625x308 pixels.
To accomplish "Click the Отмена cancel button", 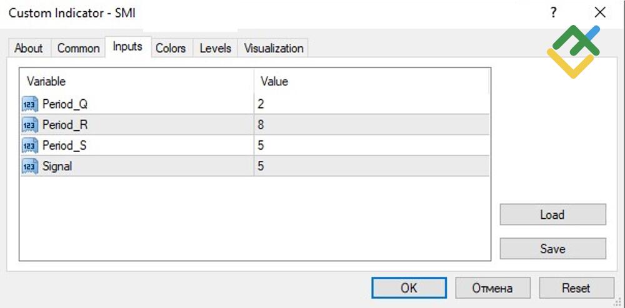I will [x=492, y=288].
